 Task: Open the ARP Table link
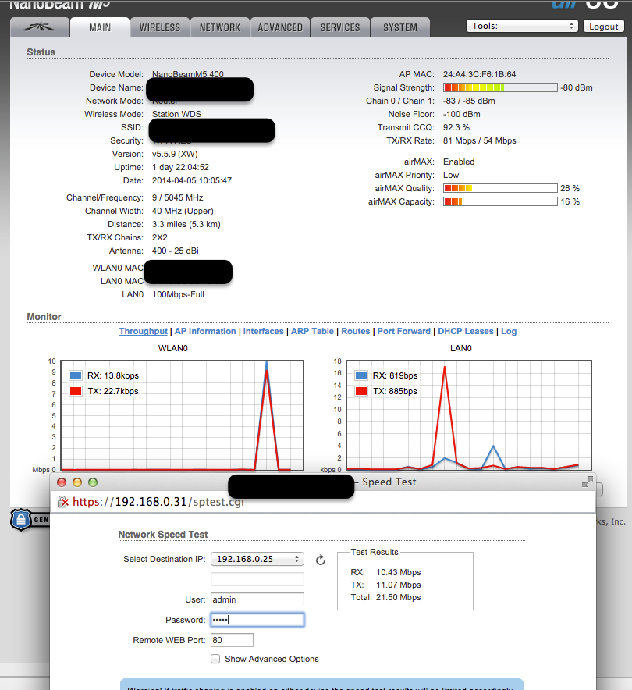(x=312, y=332)
